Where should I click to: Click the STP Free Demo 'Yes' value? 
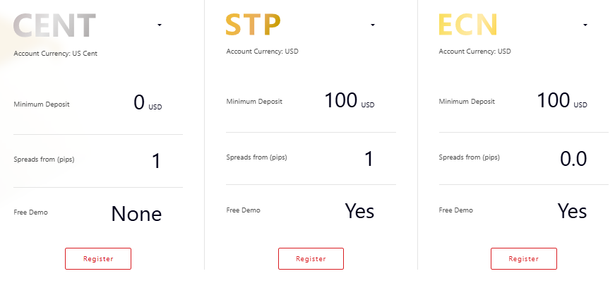point(359,211)
